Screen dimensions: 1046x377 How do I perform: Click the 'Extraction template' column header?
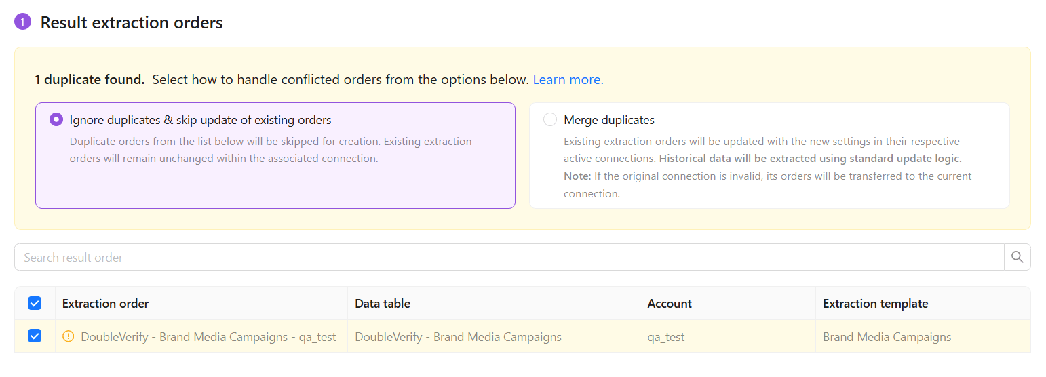pyautogui.click(x=875, y=304)
